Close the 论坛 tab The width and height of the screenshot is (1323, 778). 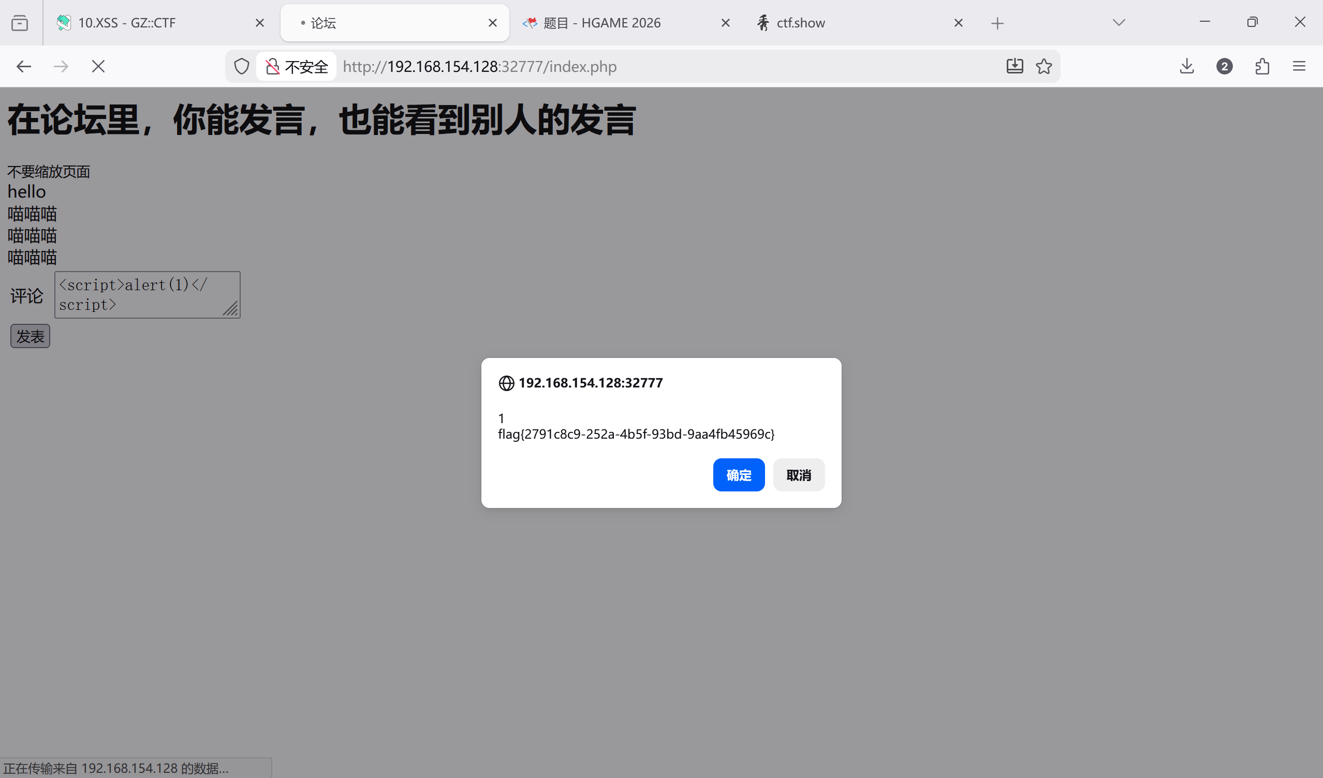[492, 23]
